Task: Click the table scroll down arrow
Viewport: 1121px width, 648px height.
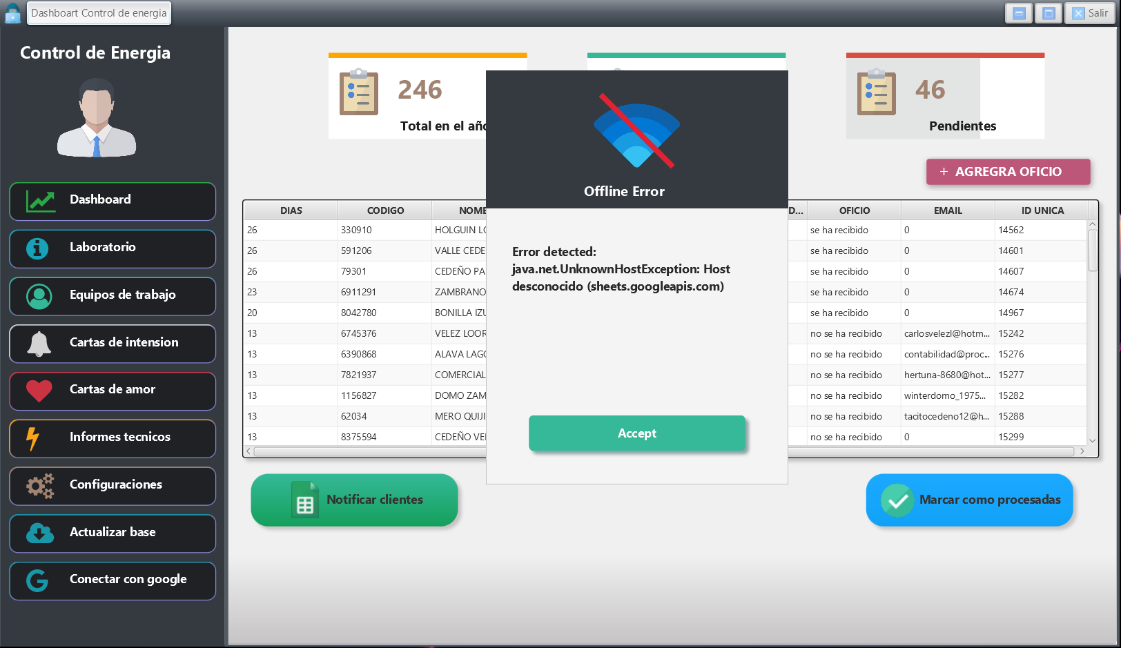Action: (1093, 440)
